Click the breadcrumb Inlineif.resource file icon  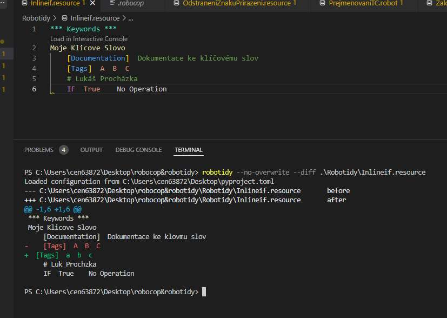point(65,18)
